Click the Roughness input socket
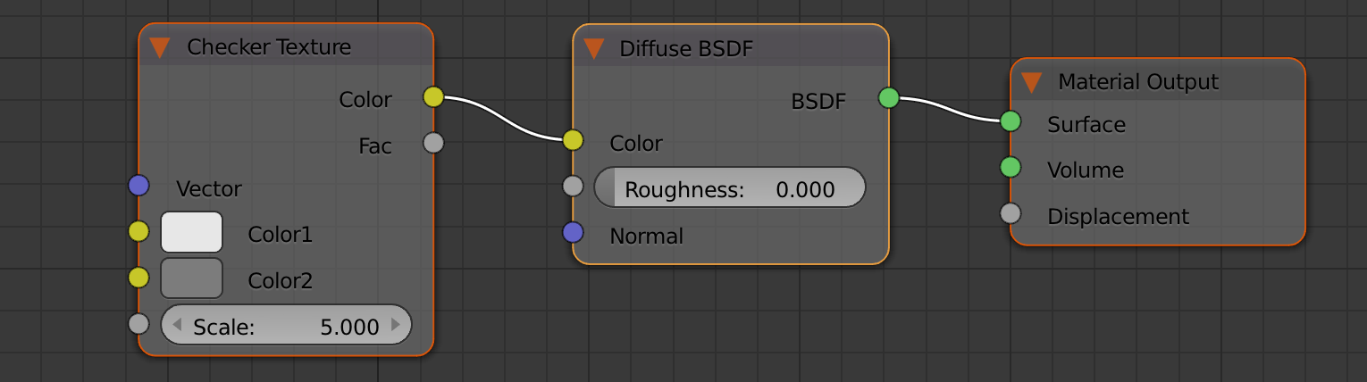Viewport: 1367px width, 382px height. 573,187
